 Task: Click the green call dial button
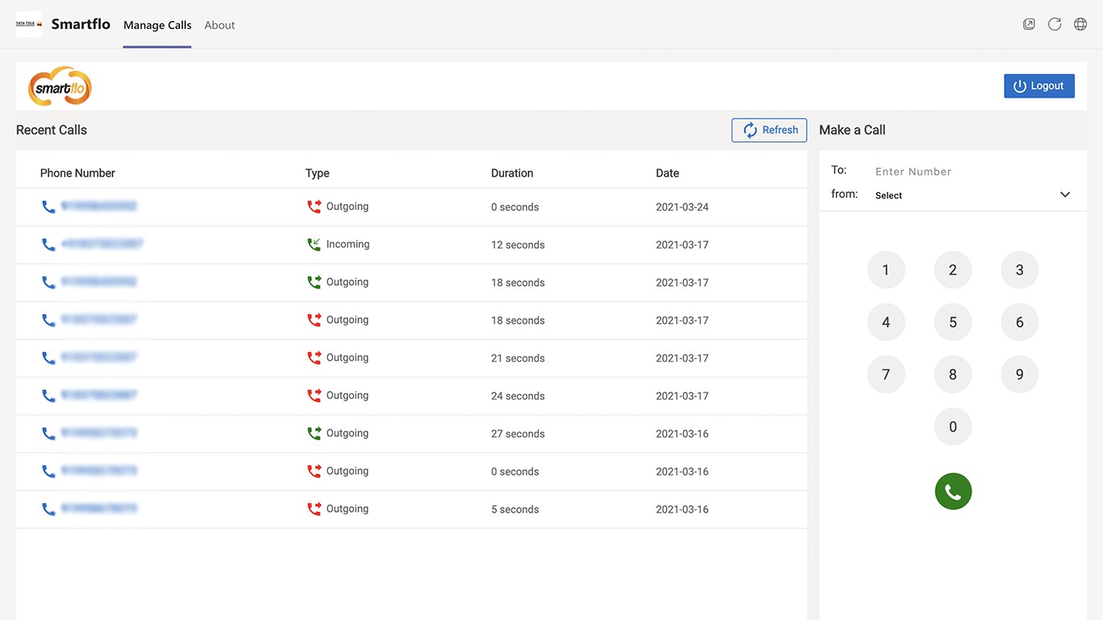click(x=953, y=492)
